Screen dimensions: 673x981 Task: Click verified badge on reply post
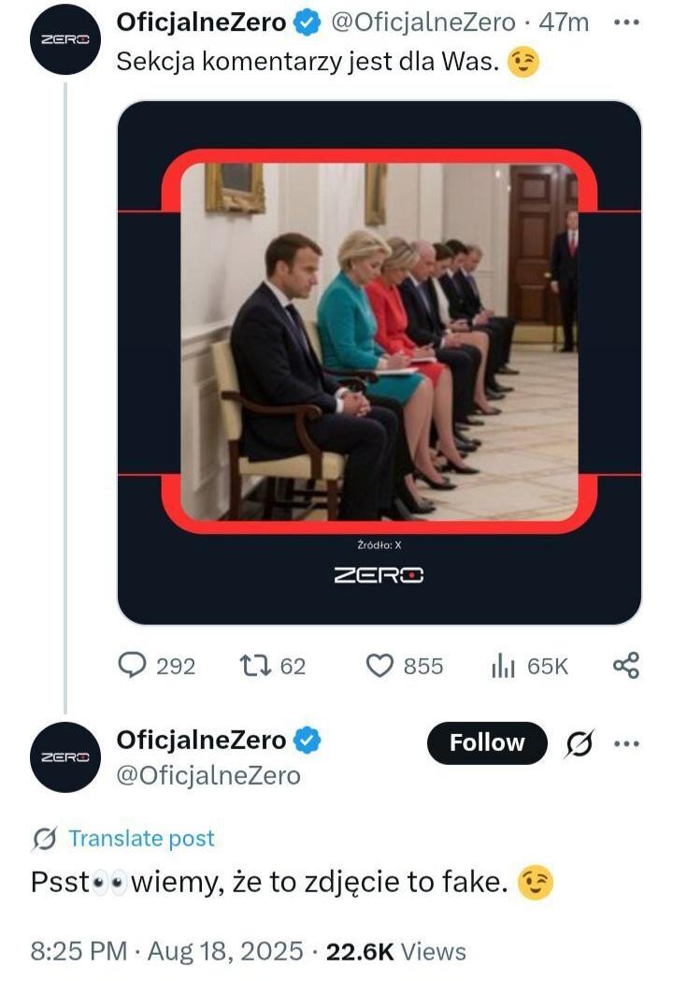pos(309,742)
